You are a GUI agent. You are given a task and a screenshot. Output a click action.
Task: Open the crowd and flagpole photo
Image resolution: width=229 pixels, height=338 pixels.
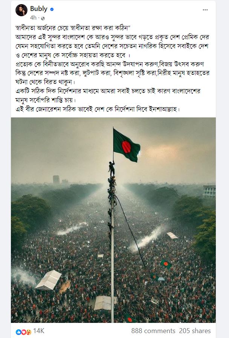point(113,220)
